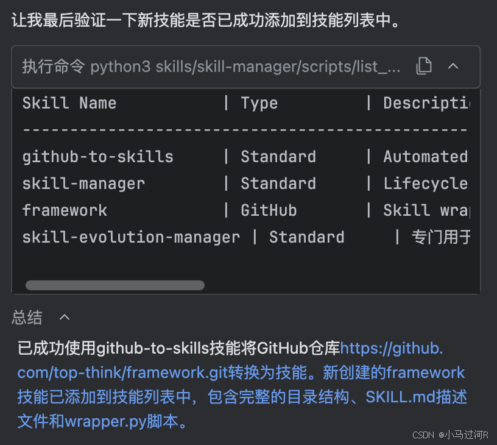Click the 总结 heading text

click(x=26, y=317)
